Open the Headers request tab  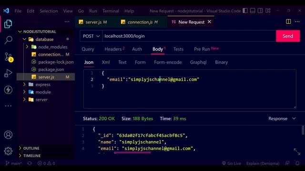[114, 49]
